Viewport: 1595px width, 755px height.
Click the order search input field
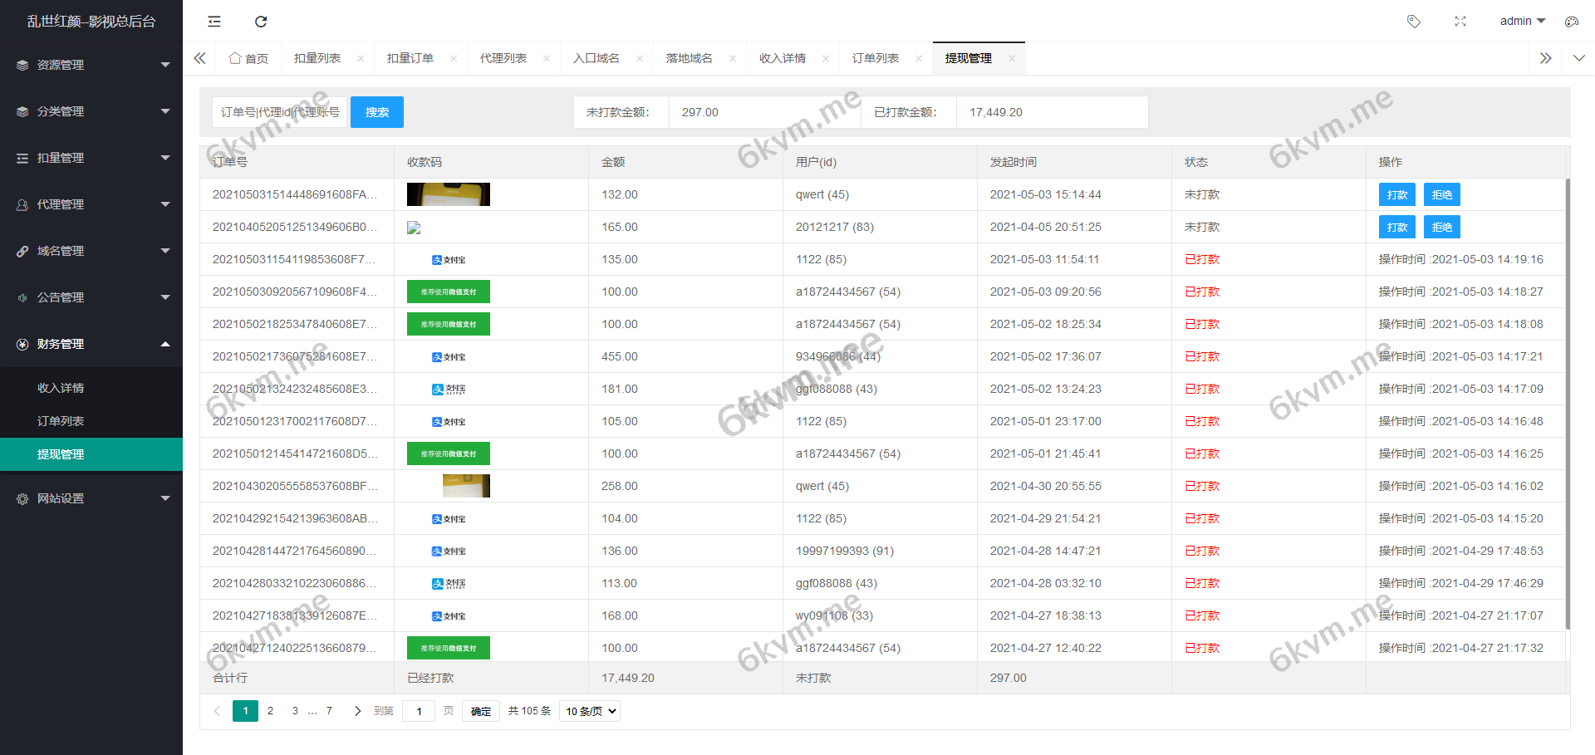(x=279, y=111)
